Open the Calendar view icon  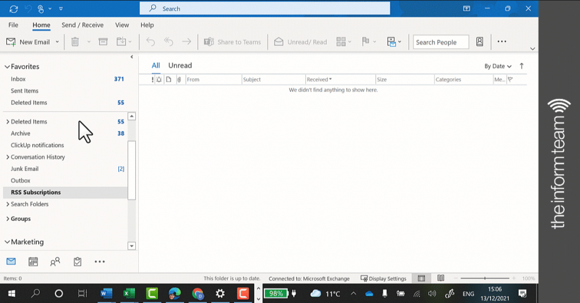tap(33, 262)
